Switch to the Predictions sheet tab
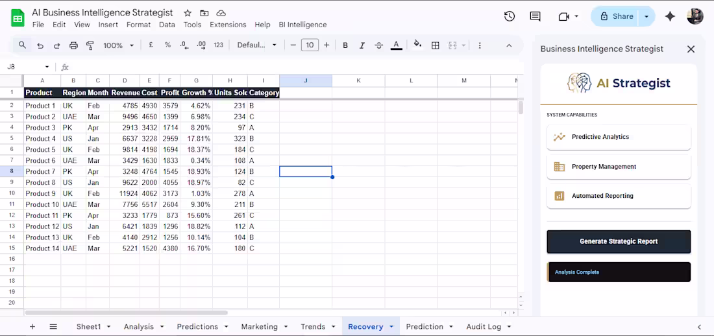714x336 pixels. pyautogui.click(x=197, y=326)
